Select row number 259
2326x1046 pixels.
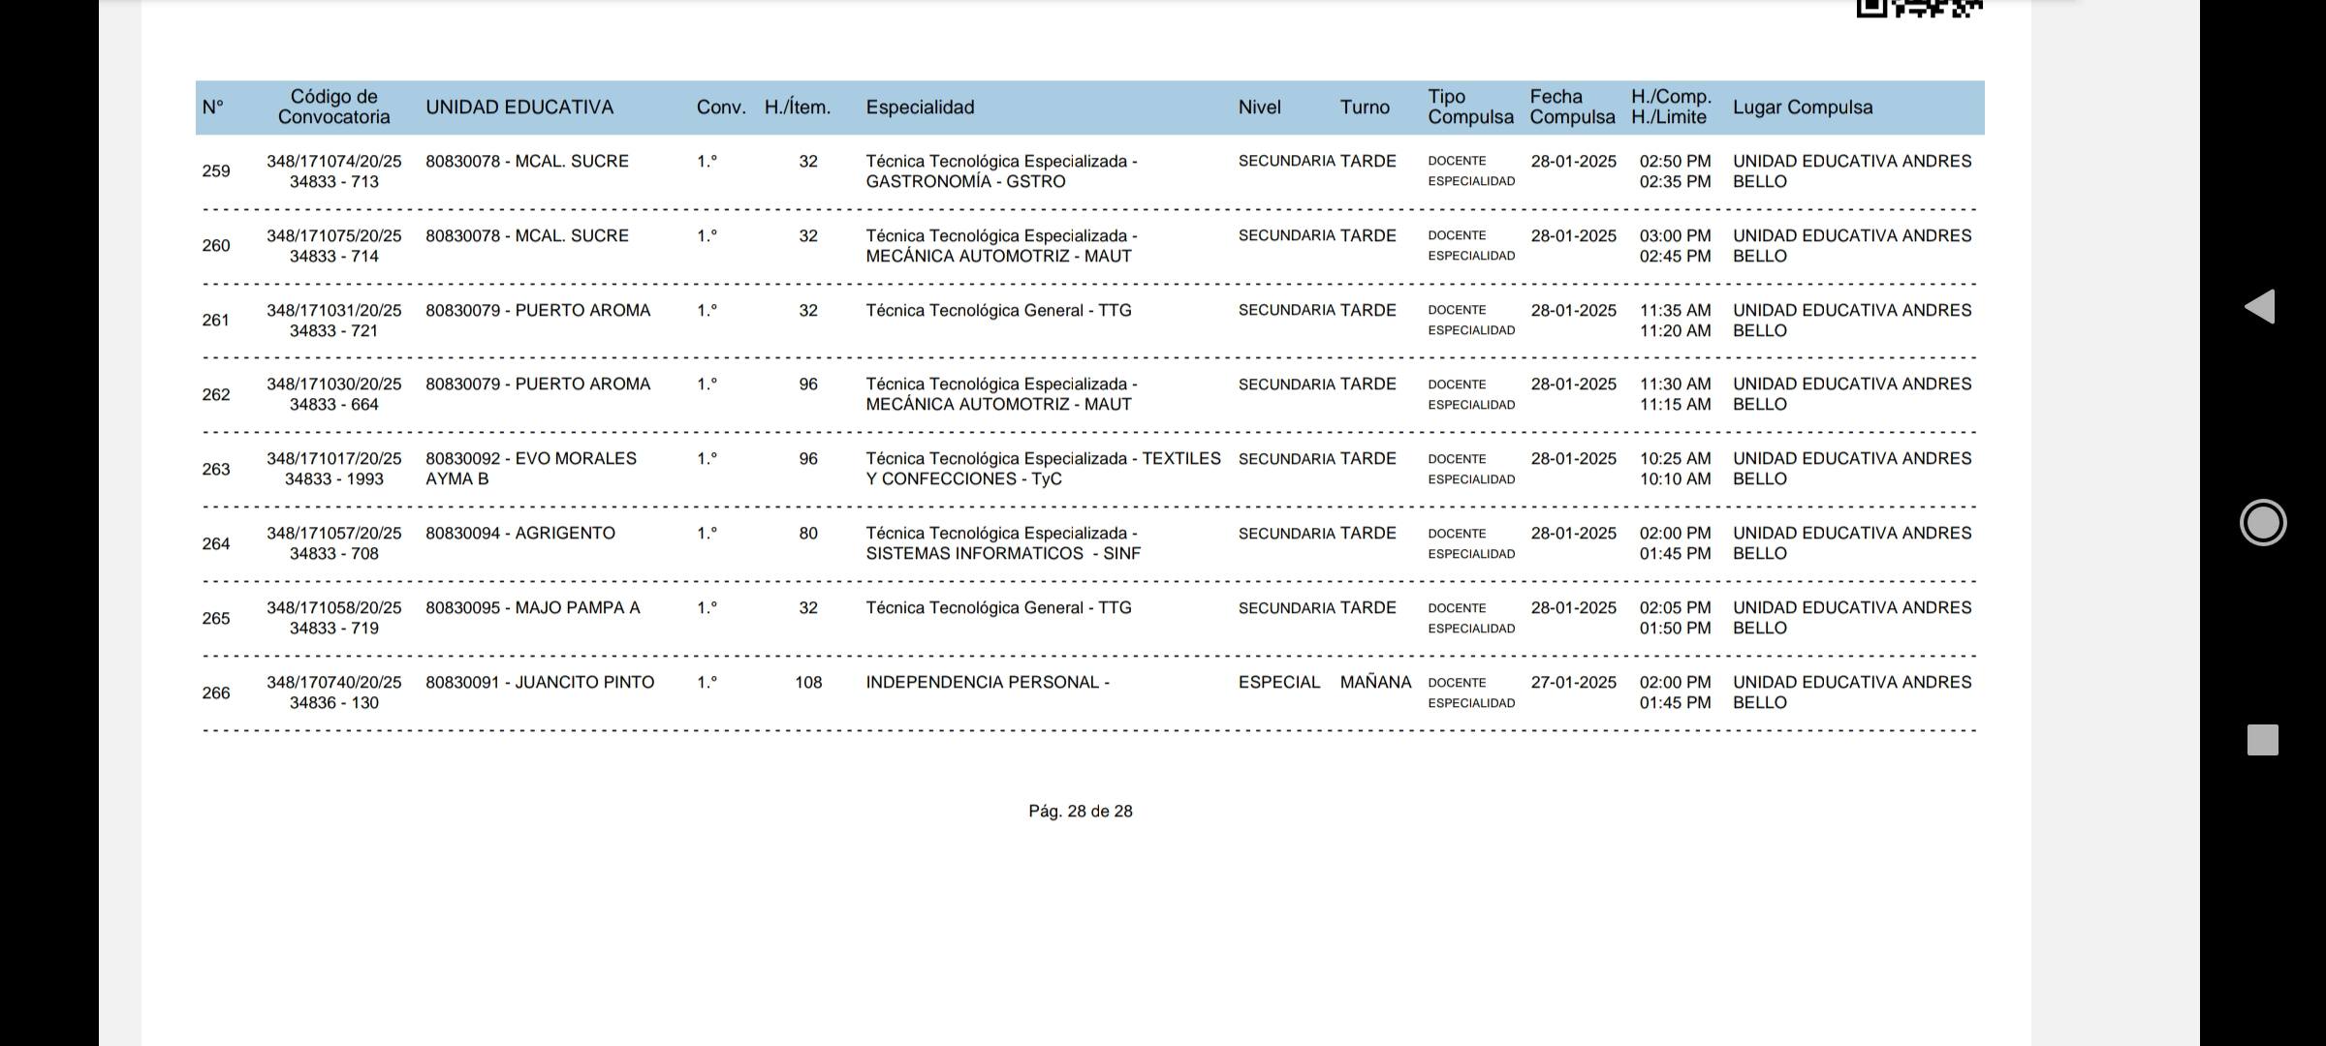[216, 171]
